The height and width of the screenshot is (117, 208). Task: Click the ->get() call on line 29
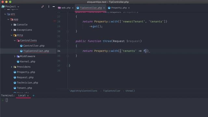[96, 26]
